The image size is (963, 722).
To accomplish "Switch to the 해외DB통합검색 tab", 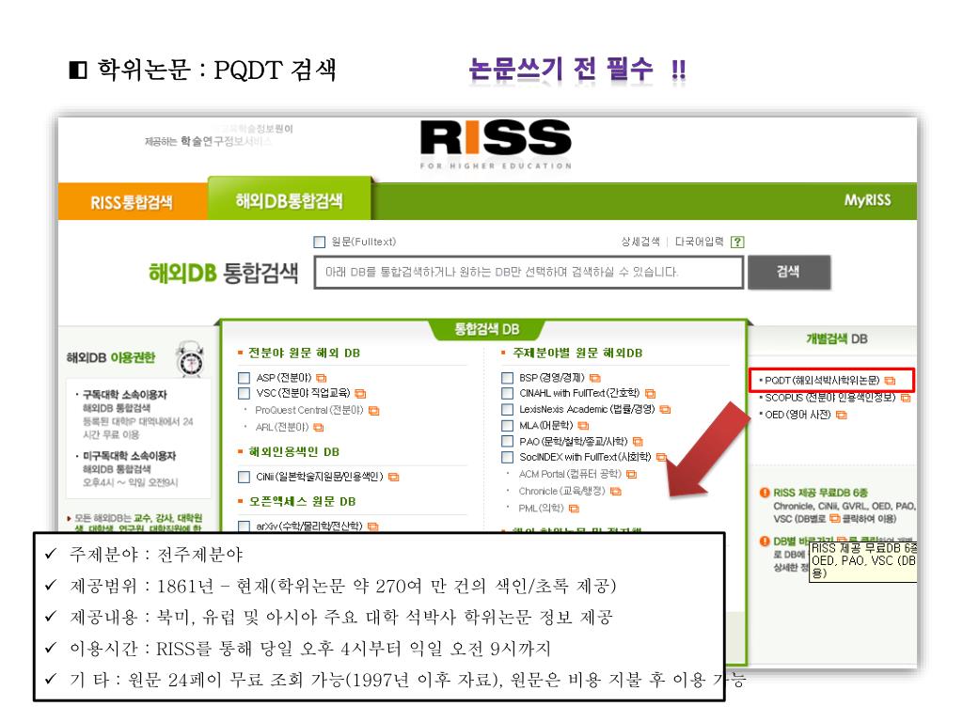I will pos(290,199).
